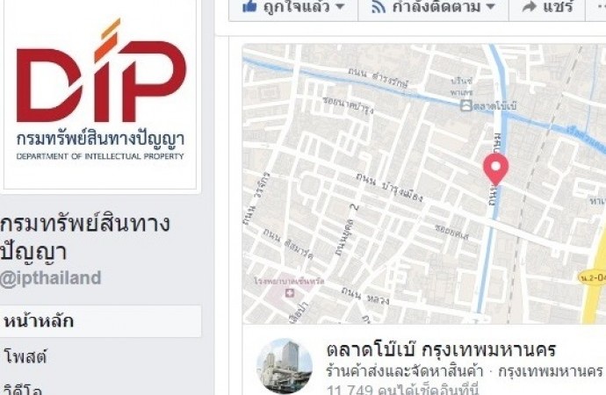Click the แชร์ share button
Screen dimensions: 606x395
coord(547,6)
